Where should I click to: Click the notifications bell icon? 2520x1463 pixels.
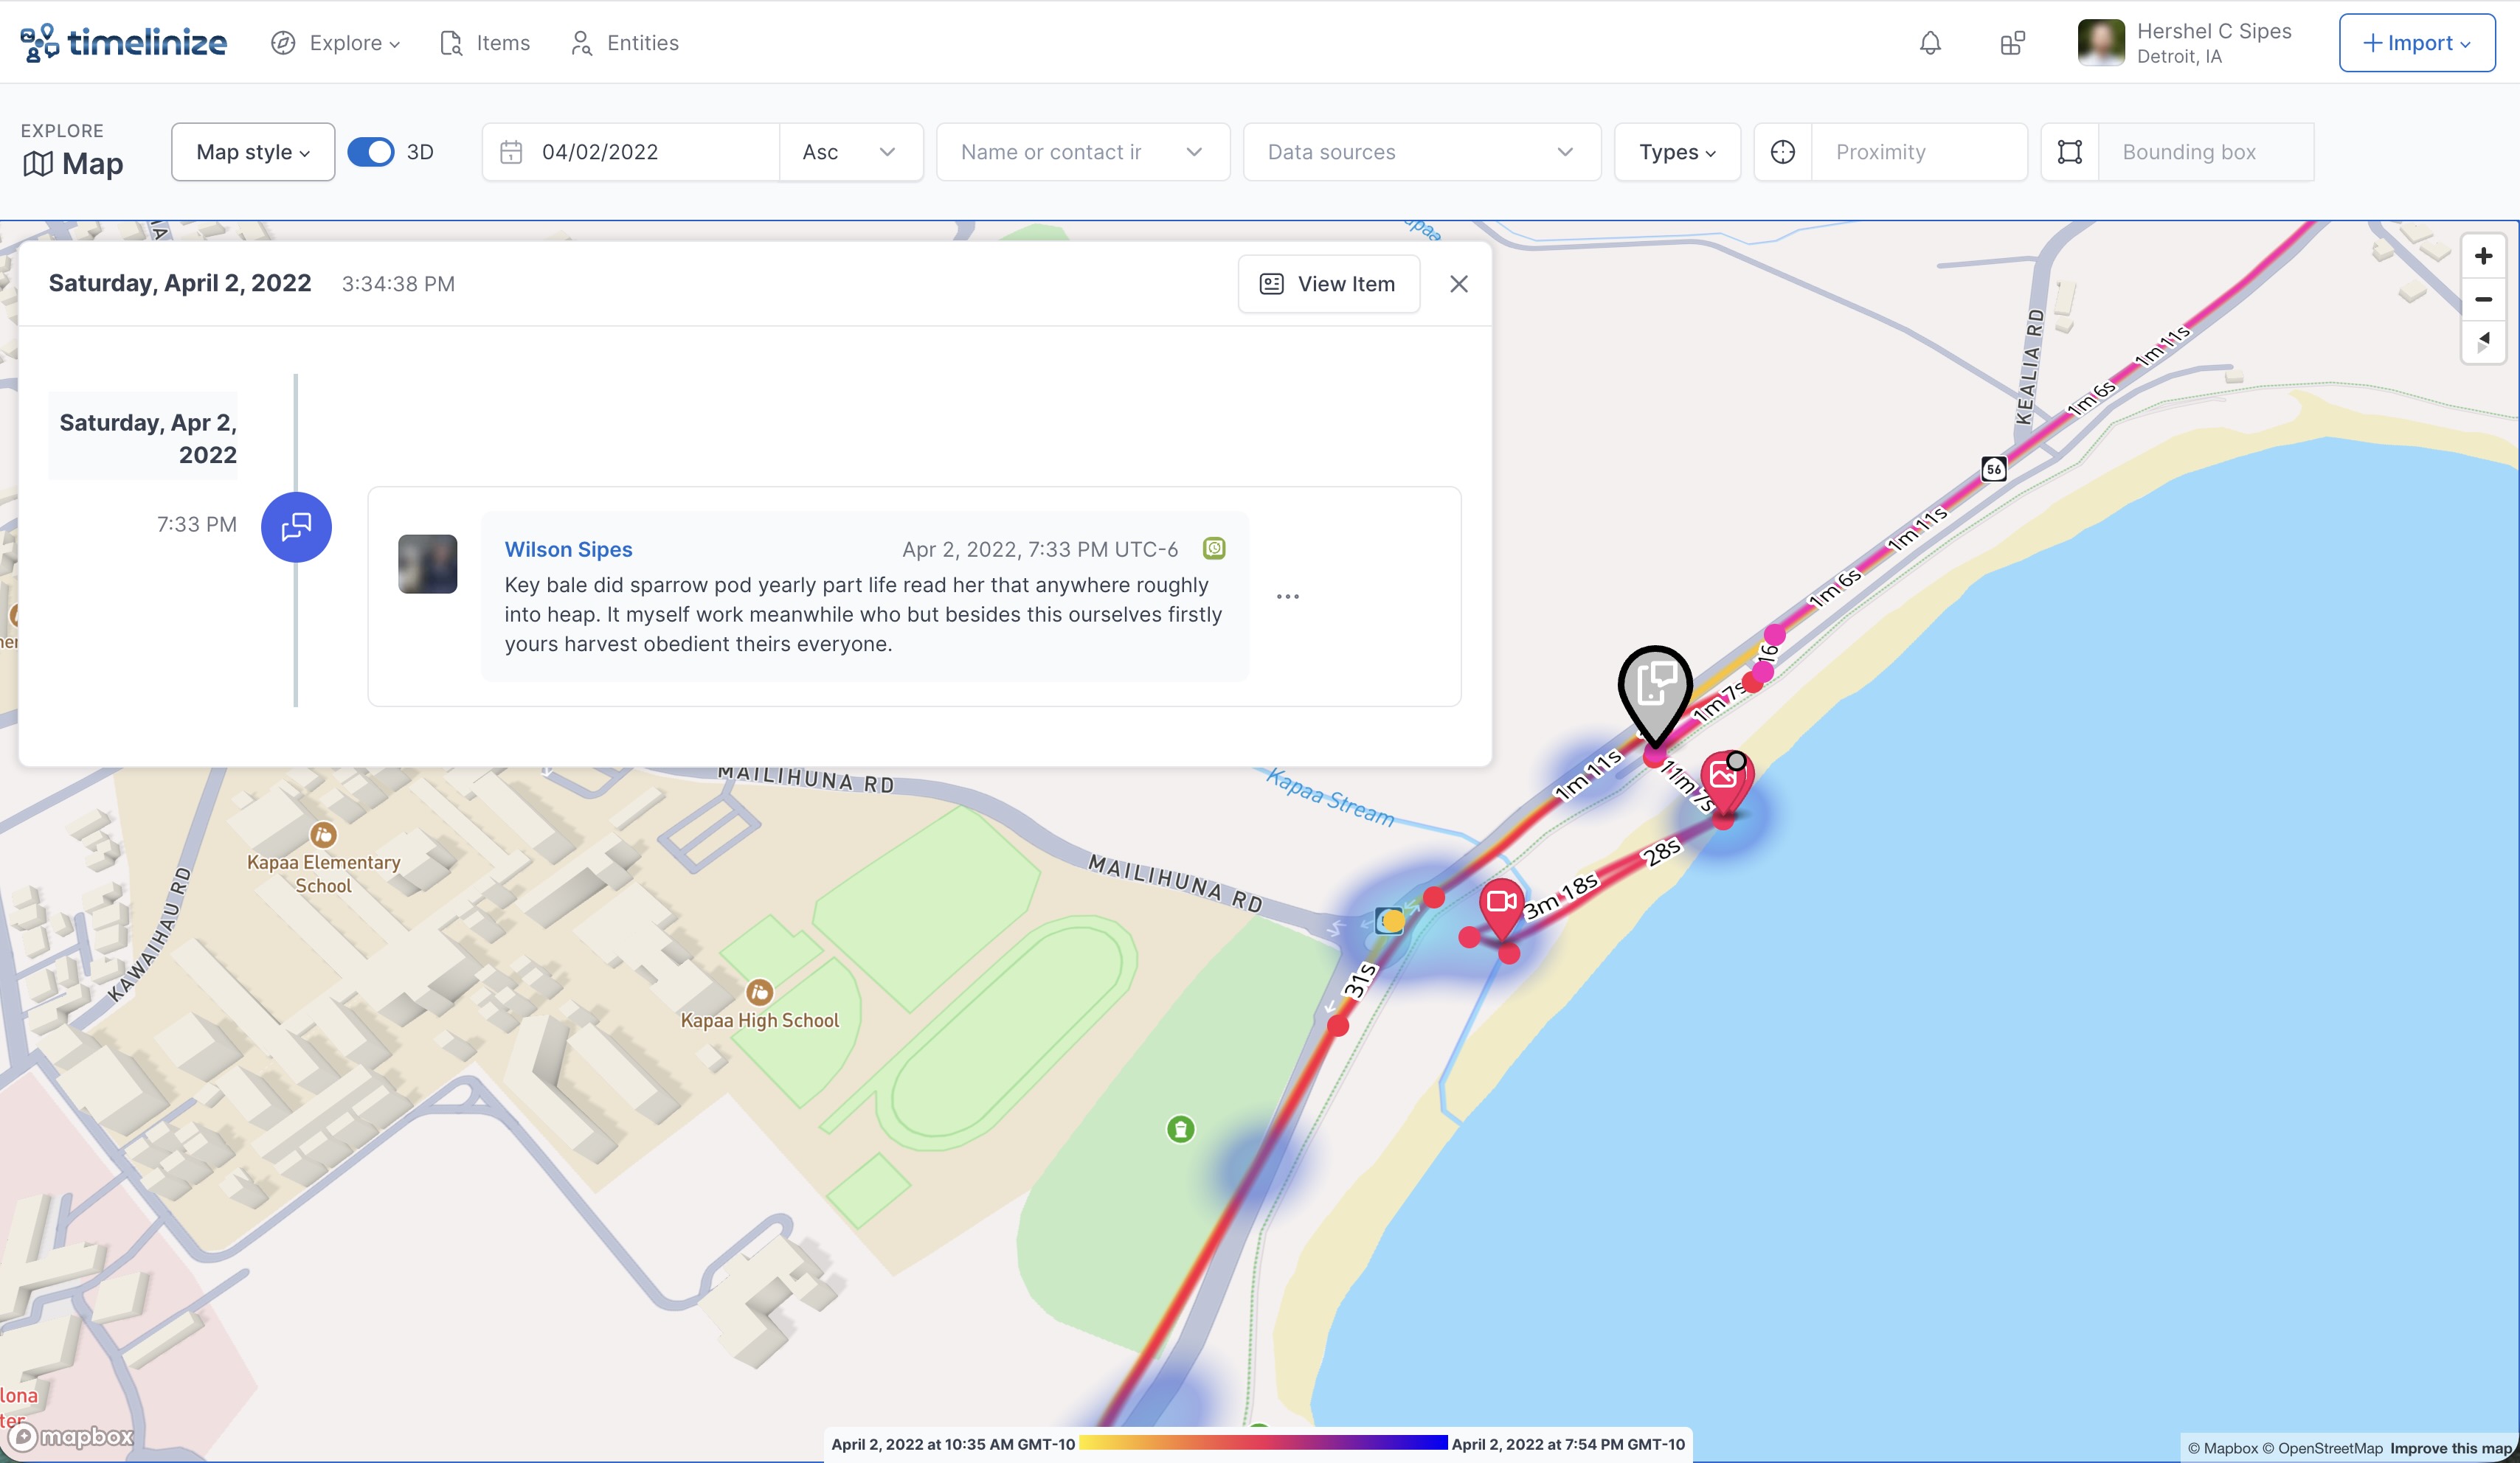point(1930,43)
